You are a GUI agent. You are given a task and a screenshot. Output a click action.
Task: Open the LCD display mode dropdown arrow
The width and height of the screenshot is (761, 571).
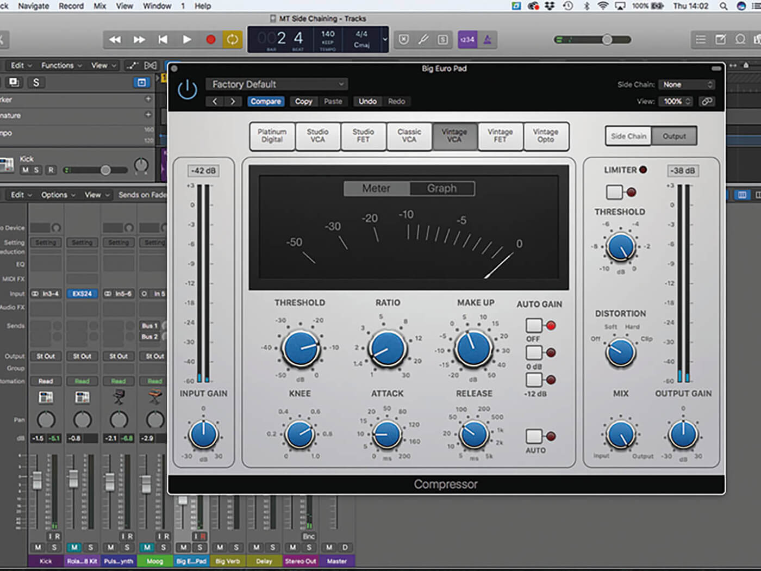coord(385,39)
